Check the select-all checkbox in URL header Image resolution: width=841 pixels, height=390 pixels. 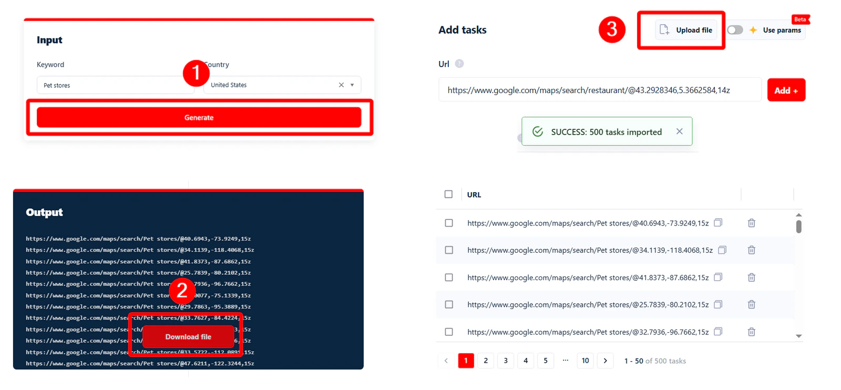point(448,194)
